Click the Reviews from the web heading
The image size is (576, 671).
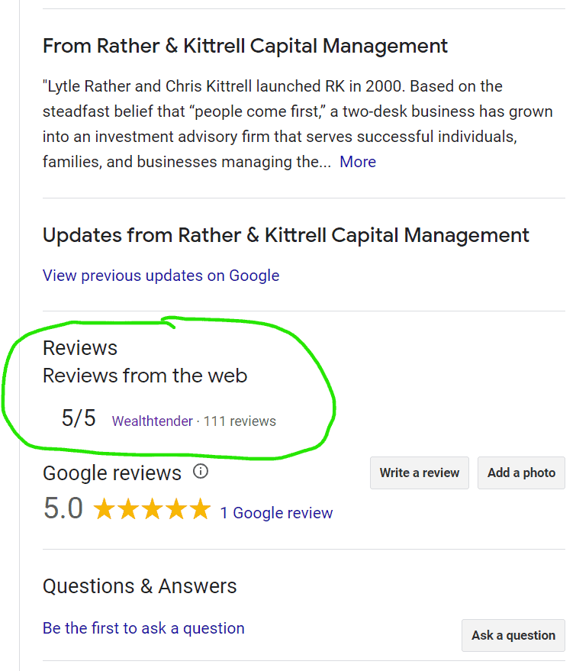145,376
